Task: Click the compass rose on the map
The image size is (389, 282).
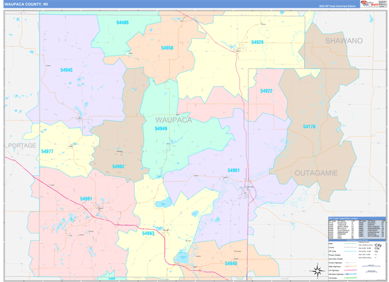Action: (x=318, y=270)
